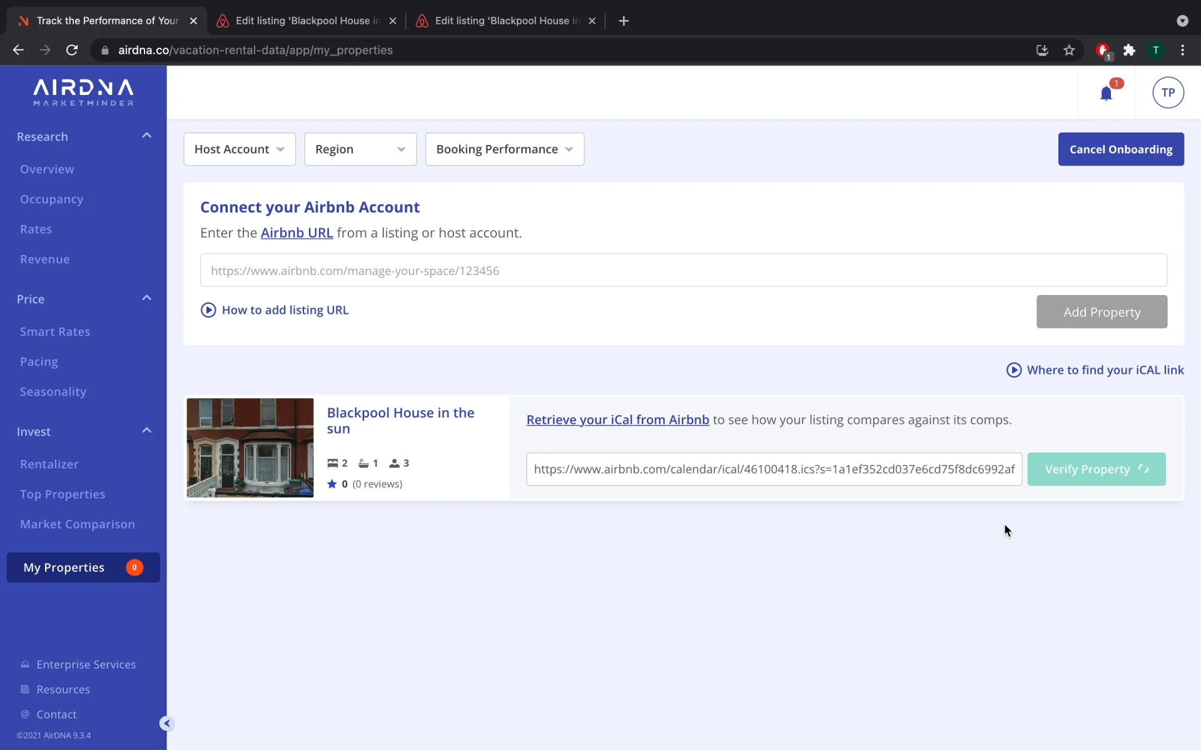
Task: Click the (0 reviews) text
Action: click(377, 484)
